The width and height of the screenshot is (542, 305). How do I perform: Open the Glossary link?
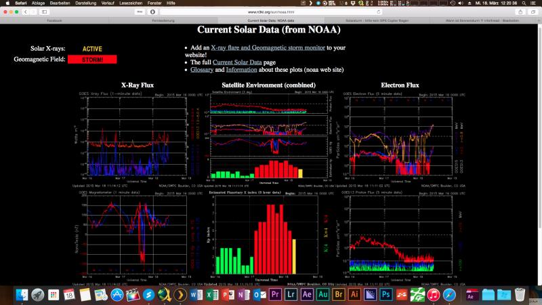point(202,70)
